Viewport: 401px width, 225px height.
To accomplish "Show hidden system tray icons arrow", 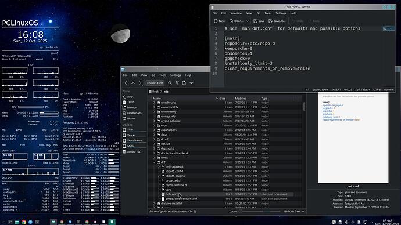I will (x=371, y=222).
